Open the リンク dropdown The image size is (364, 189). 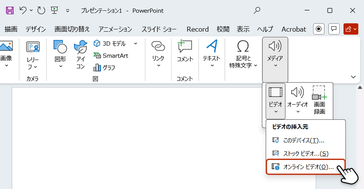158,53
